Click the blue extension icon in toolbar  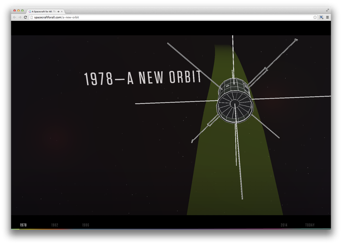(321, 17)
